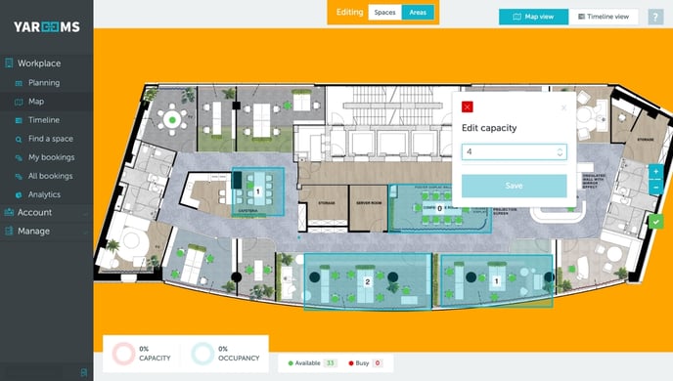Switch editing mode to Areas

(418, 13)
